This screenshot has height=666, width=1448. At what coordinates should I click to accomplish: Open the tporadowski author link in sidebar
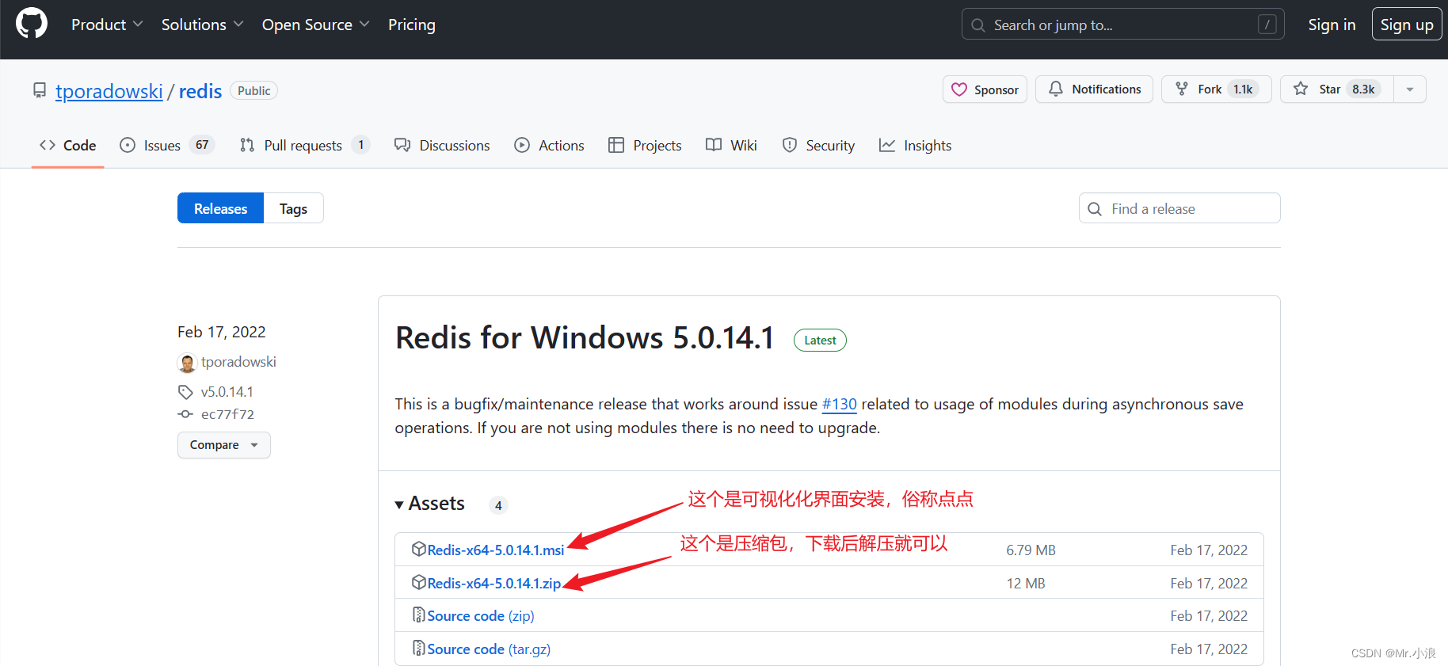pyautogui.click(x=238, y=362)
